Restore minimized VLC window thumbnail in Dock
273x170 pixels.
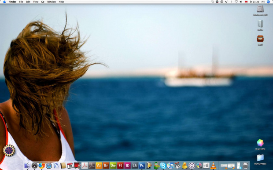(x=224, y=166)
